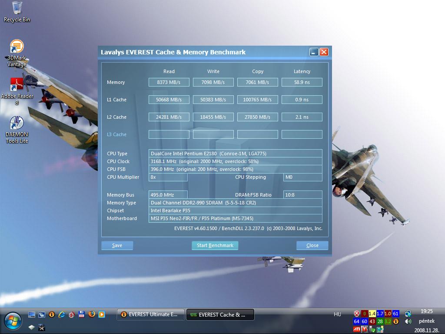Select the 3DMark Vantage desktop shortcut
This screenshot has height=334, width=445.
coord(17,53)
